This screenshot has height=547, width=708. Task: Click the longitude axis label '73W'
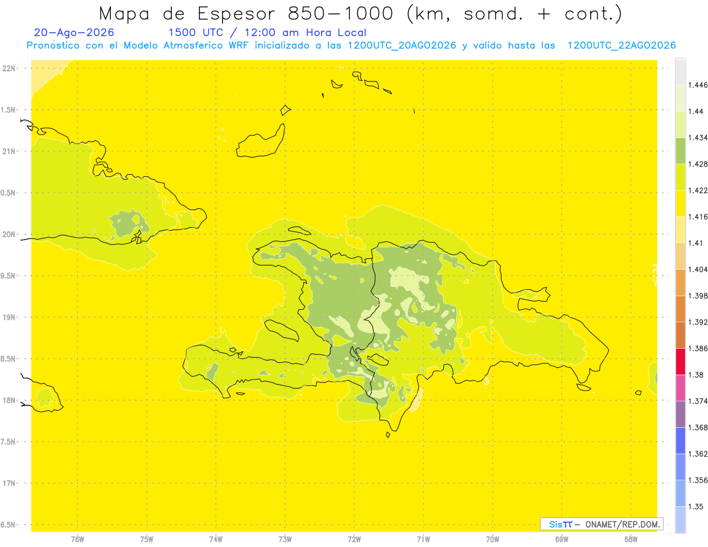coord(285,539)
